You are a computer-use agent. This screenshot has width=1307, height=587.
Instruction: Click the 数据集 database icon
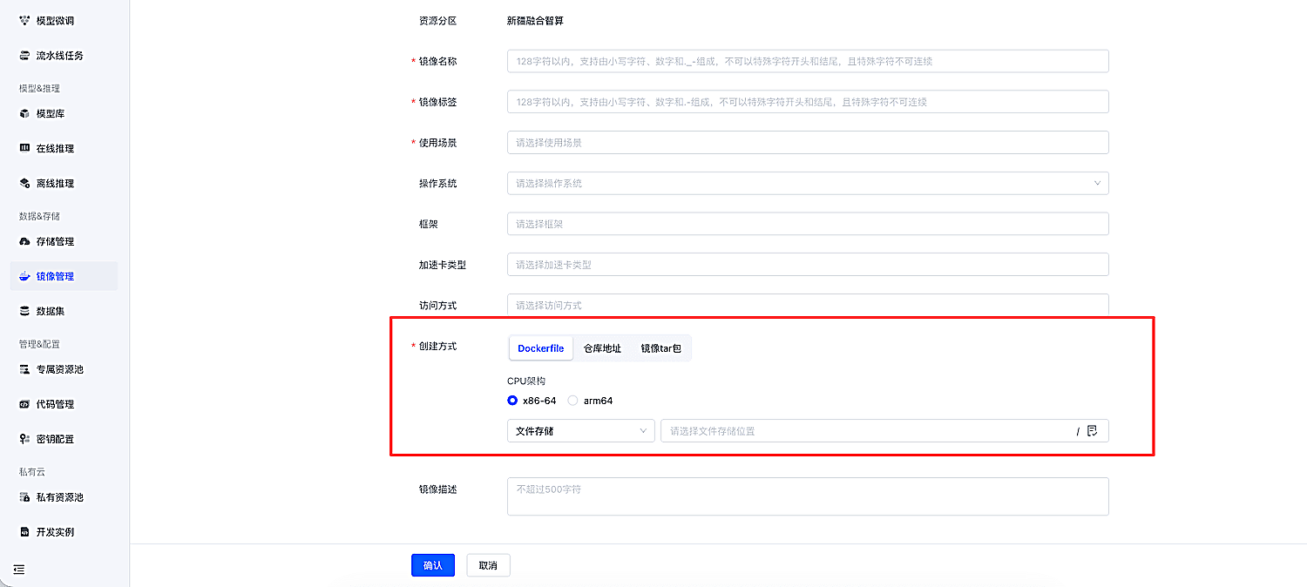point(24,311)
